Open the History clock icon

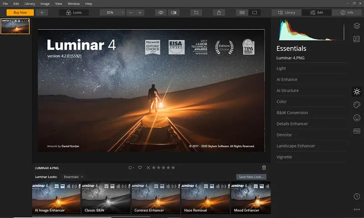(x=357, y=197)
